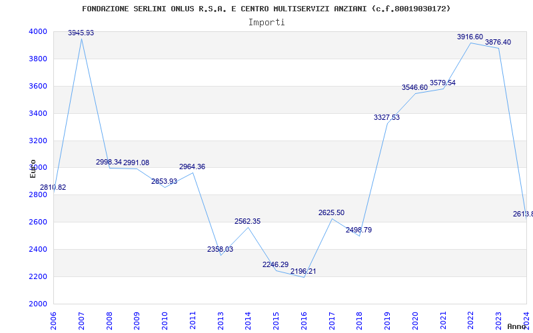Click the data label 2196.21
The width and height of the screenshot is (533, 333).
303,272
